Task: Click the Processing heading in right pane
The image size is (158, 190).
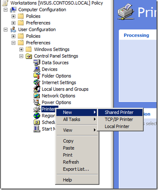Action: [x=137, y=35]
